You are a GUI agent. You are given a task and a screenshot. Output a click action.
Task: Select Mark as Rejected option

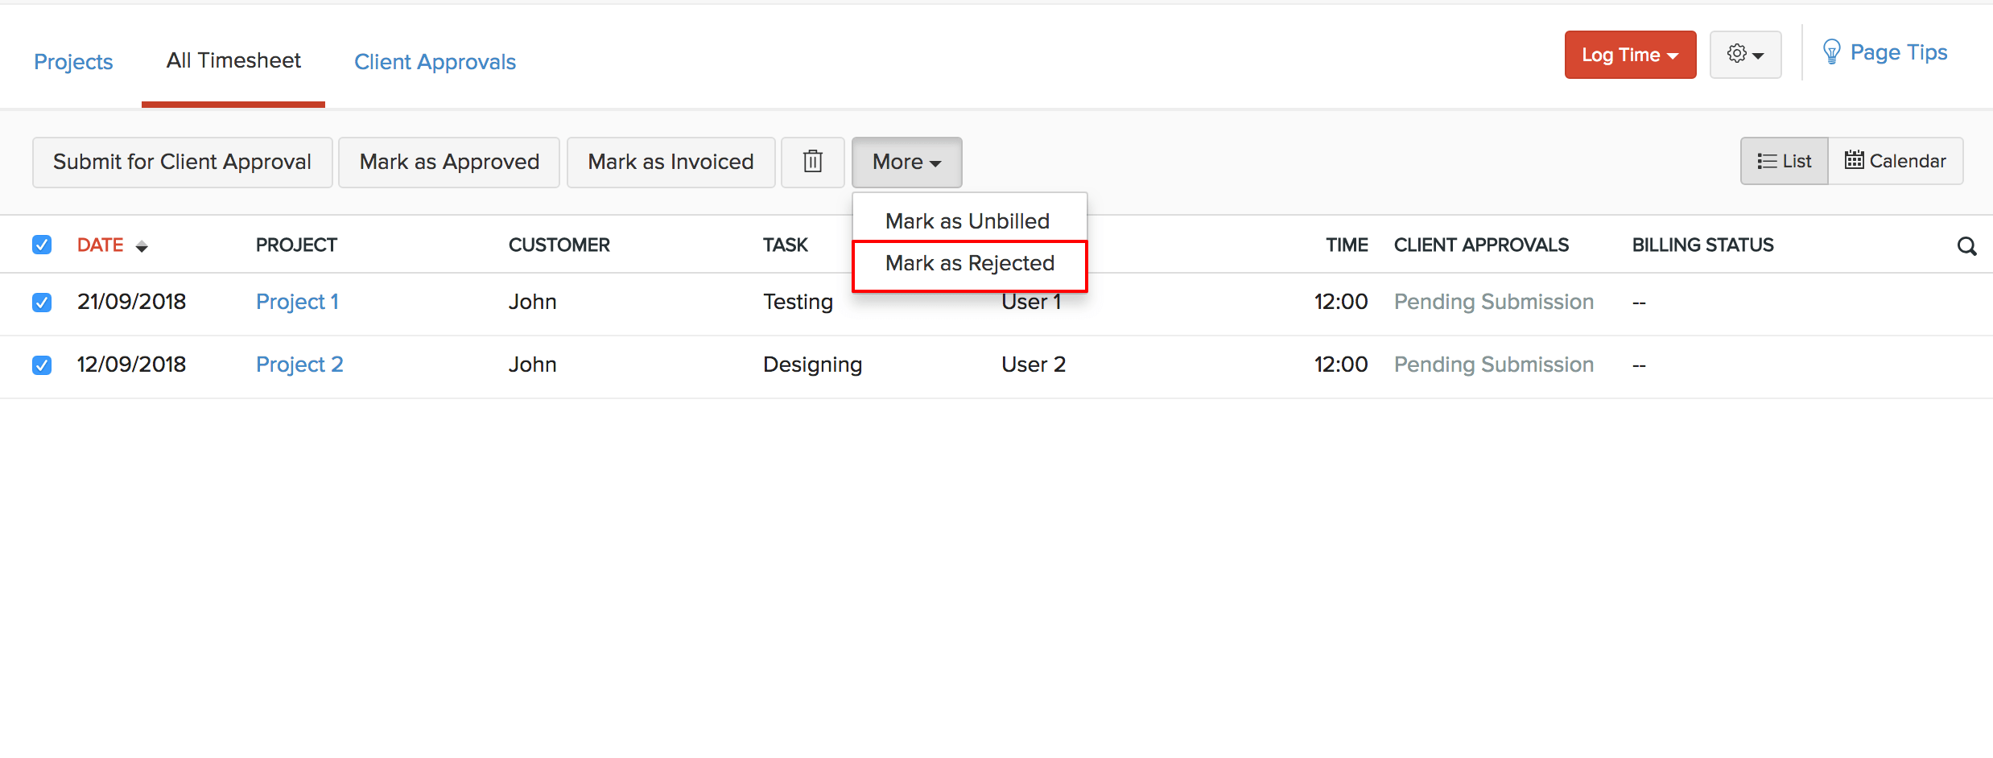(x=969, y=264)
